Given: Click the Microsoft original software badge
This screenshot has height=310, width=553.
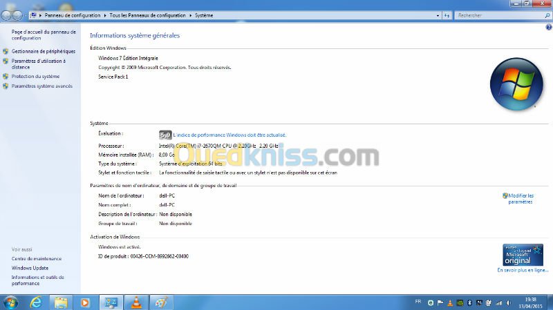Looking at the screenshot, I should 523,254.
